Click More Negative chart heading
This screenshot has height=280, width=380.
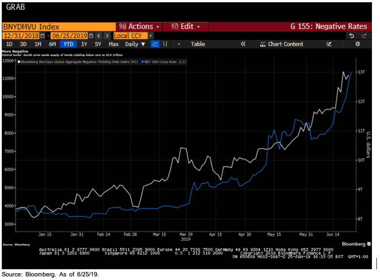pyautogui.click(x=15, y=52)
